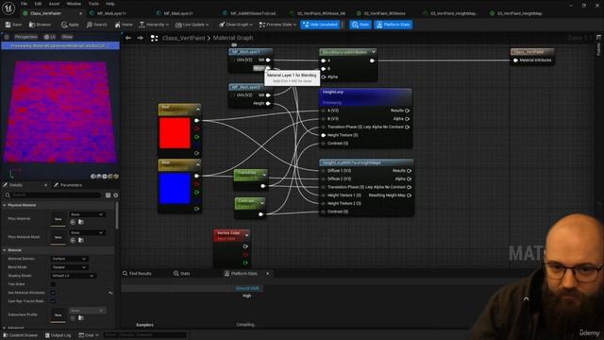Screen dimensions: 604x340
Task: Collapse the Blue node preview chevron
Action: [x=198, y=164]
